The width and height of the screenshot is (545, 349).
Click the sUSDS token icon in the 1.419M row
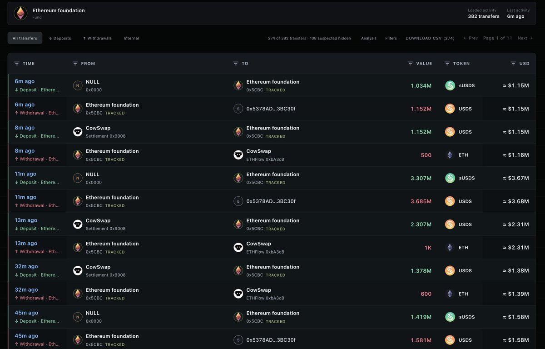(450, 317)
